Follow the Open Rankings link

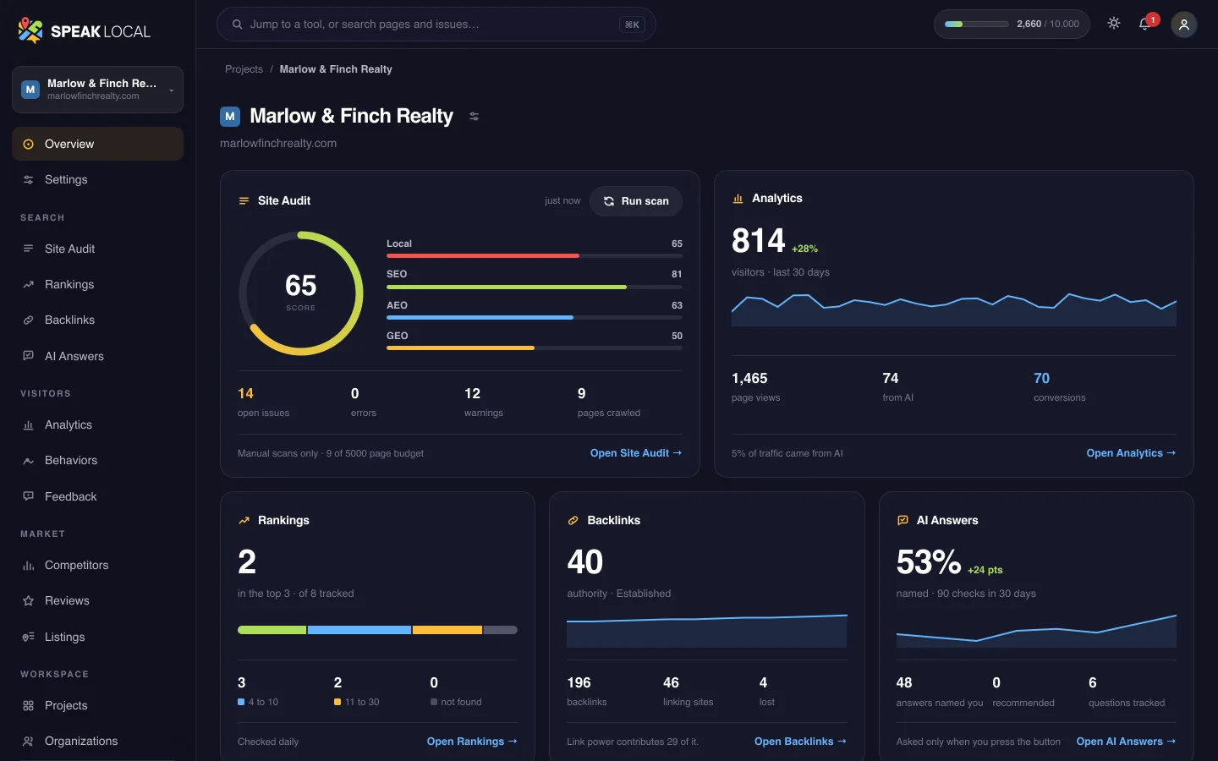(x=472, y=742)
